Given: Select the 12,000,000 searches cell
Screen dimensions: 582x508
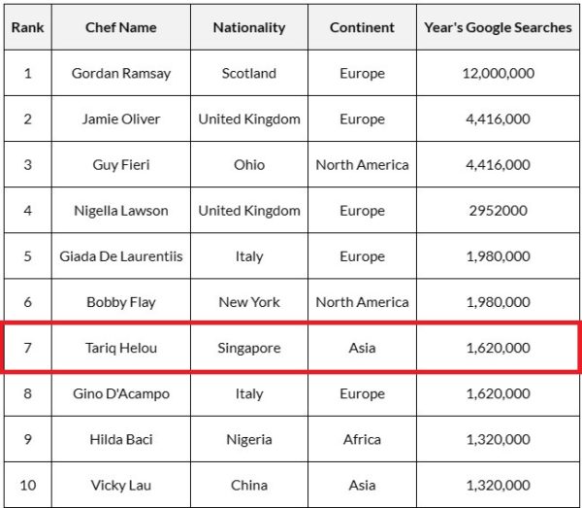Looking at the screenshot, I should 498,73.
